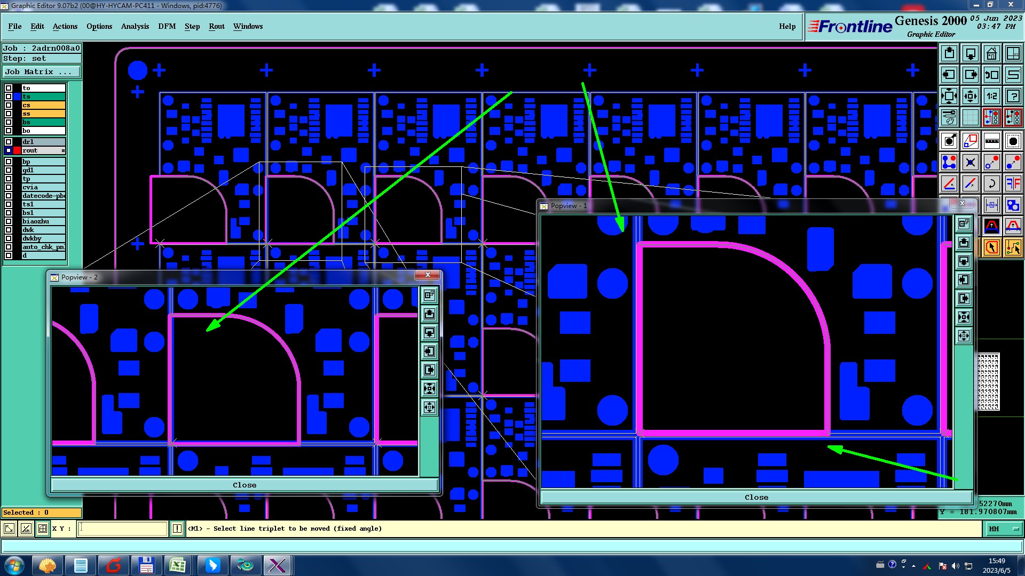Select the add feature pad icon
Screen dimensions: 1025x576
coord(949,141)
